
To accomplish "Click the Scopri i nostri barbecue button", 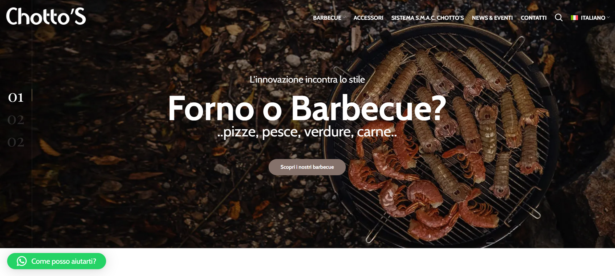I will point(307,167).
